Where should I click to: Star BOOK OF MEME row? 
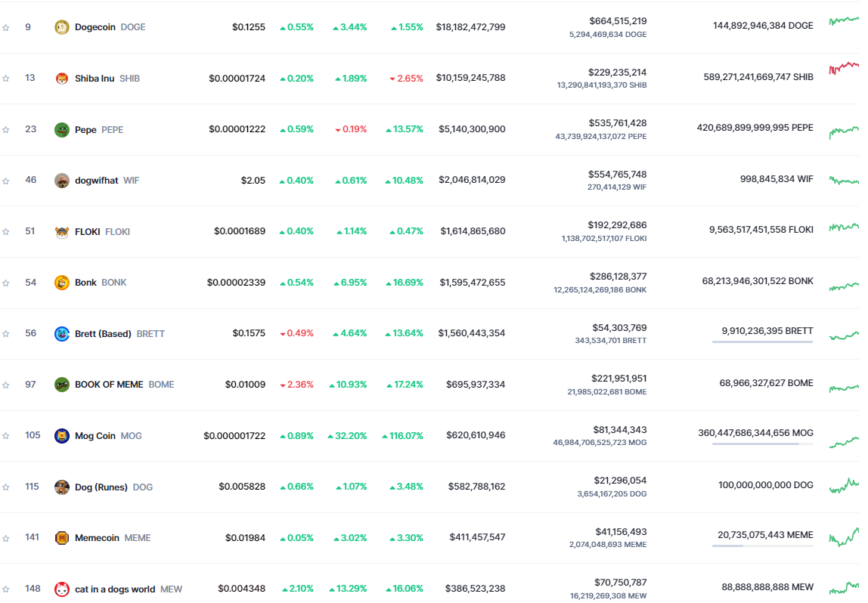[x=5, y=385]
